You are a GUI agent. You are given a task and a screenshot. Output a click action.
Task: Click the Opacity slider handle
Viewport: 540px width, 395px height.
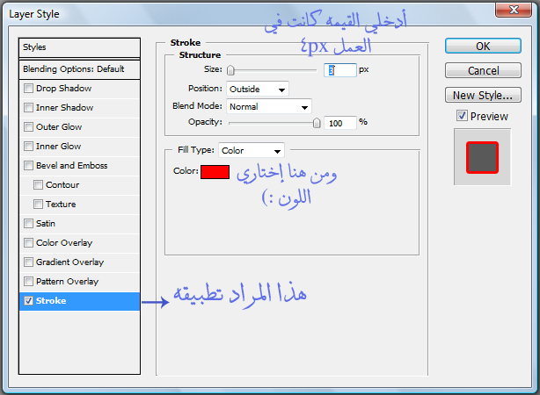[x=317, y=123]
